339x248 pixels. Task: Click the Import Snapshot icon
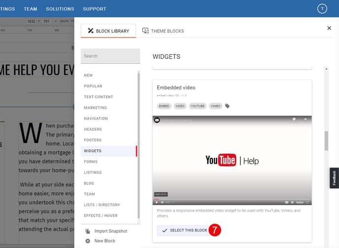88,231
